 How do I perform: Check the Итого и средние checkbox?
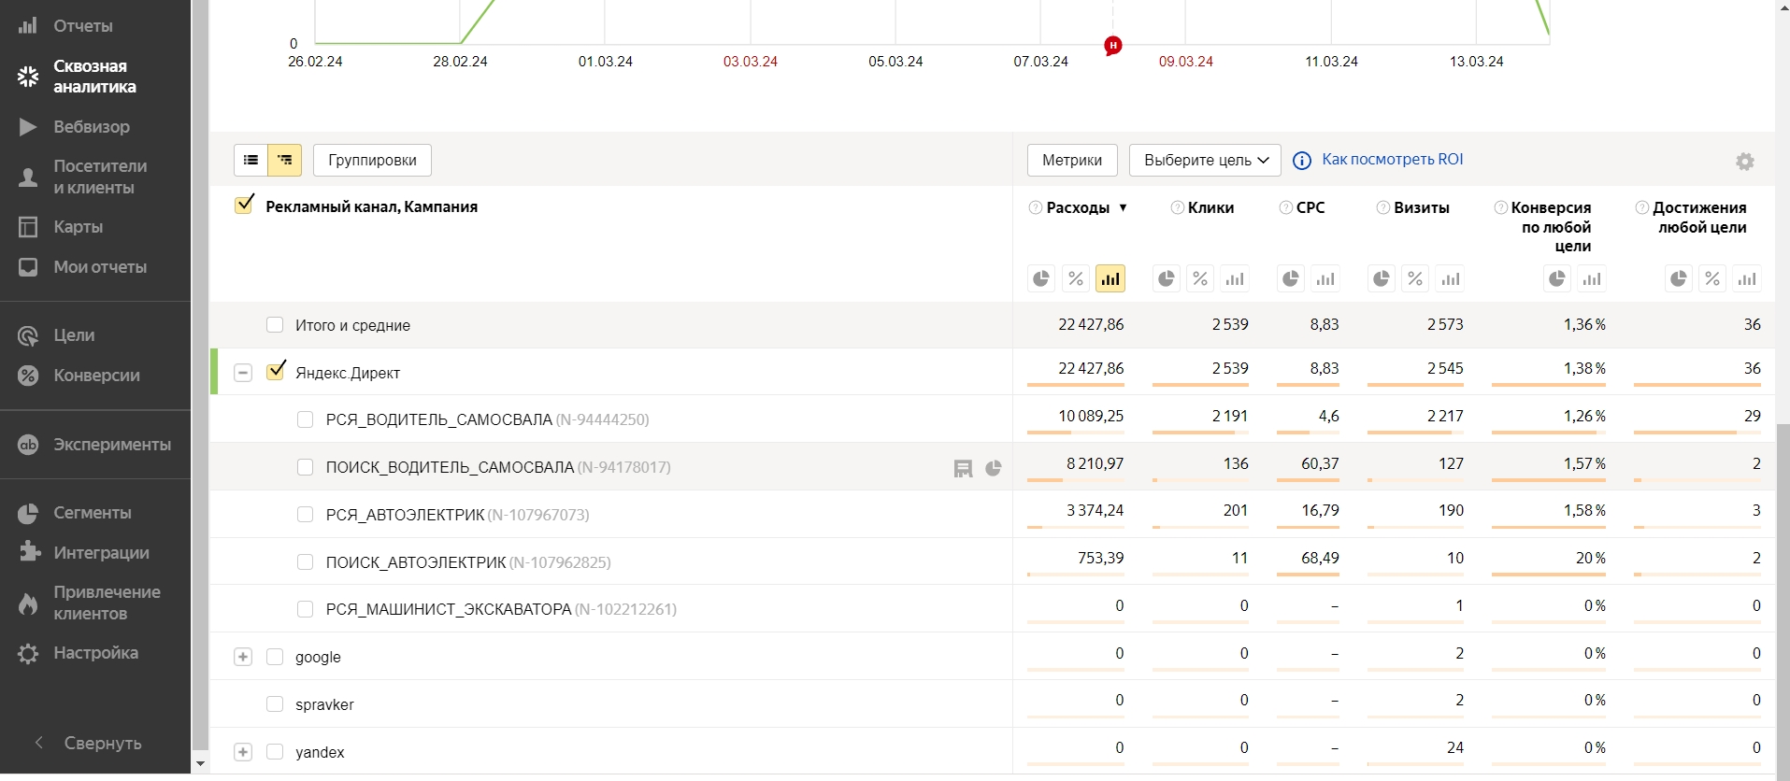pos(275,325)
